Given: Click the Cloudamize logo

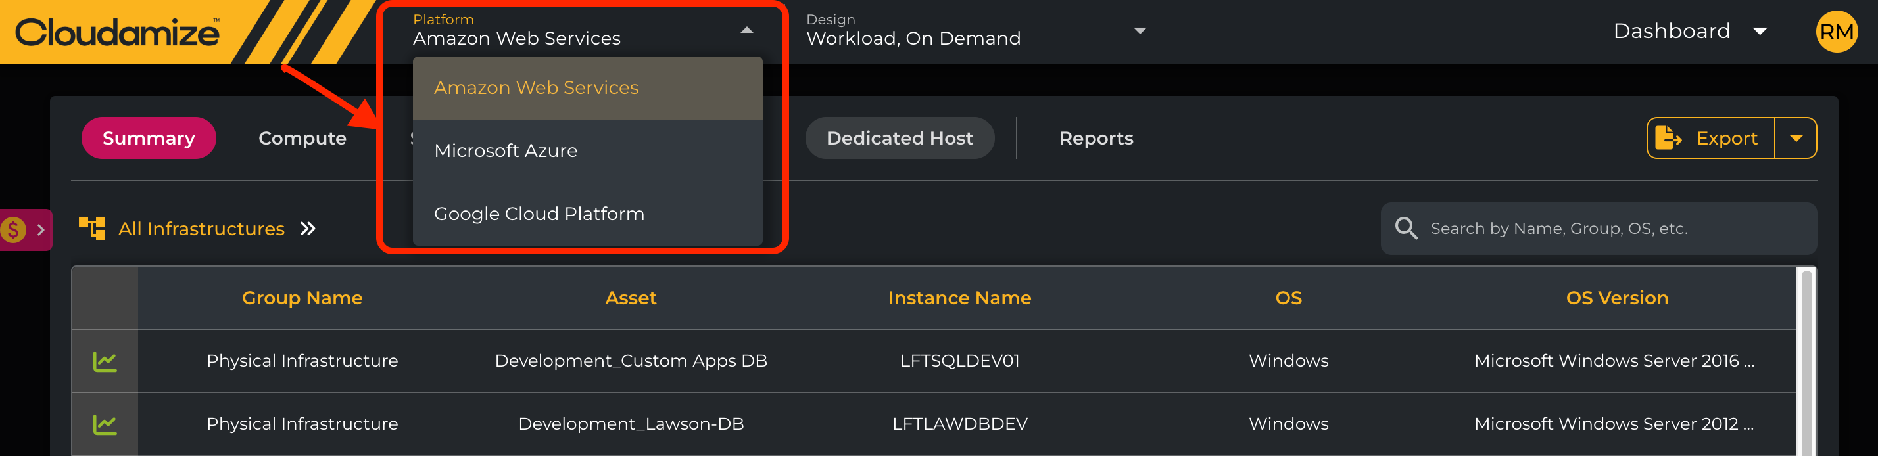Looking at the screenshot, I should 117,32.
